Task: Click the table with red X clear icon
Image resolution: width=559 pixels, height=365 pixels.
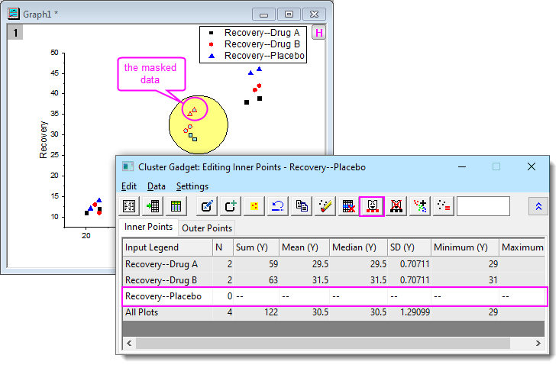Action: [348, 206]
